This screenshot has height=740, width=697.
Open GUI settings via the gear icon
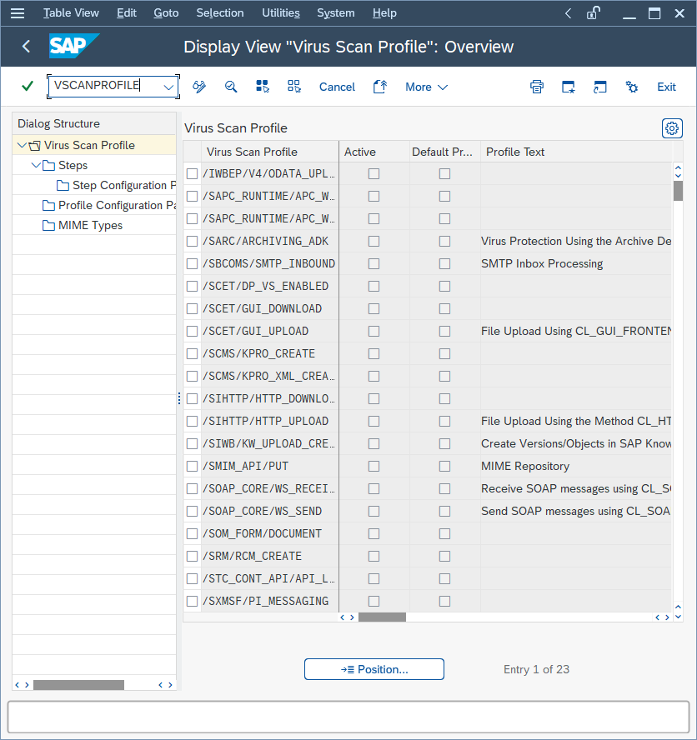coord(631,86)
